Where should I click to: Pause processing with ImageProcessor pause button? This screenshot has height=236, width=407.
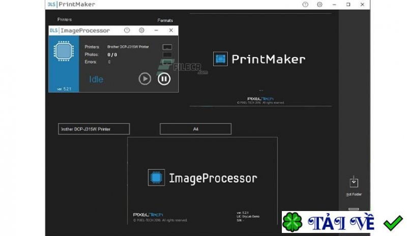[164, 78]
